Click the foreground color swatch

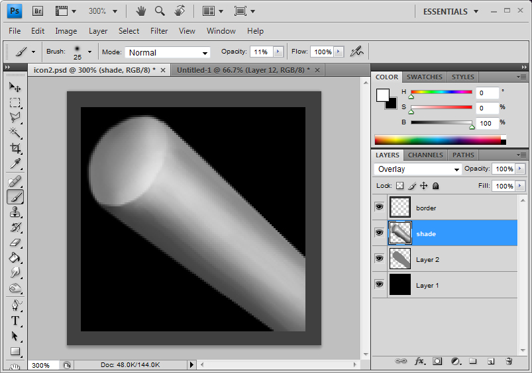pos(382,95)
